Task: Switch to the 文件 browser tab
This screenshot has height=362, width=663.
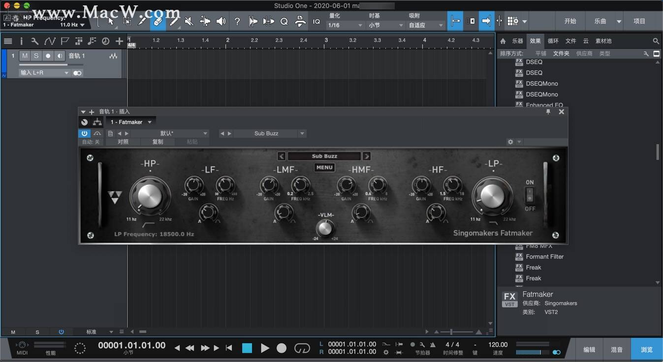Action: (570, 41)
